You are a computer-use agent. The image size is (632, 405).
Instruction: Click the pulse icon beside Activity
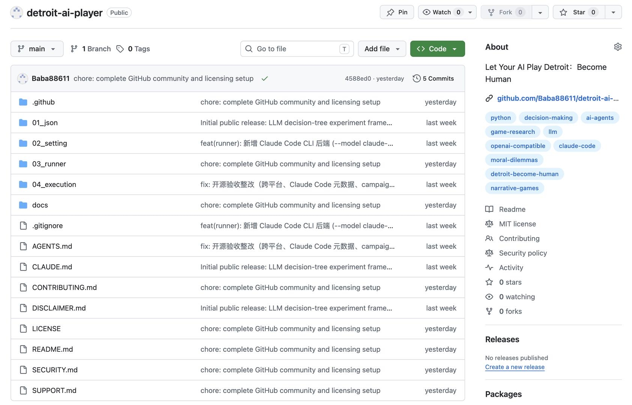(x=489, y=268)
